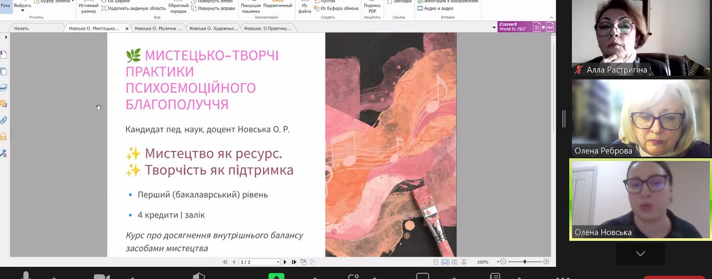Open the Начать tab
This screenshot has height=279, width=712.
[21, 28]
